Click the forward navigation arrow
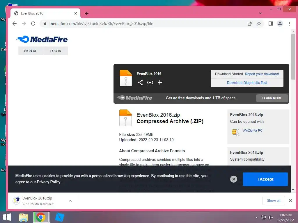 tap(24, 24)
